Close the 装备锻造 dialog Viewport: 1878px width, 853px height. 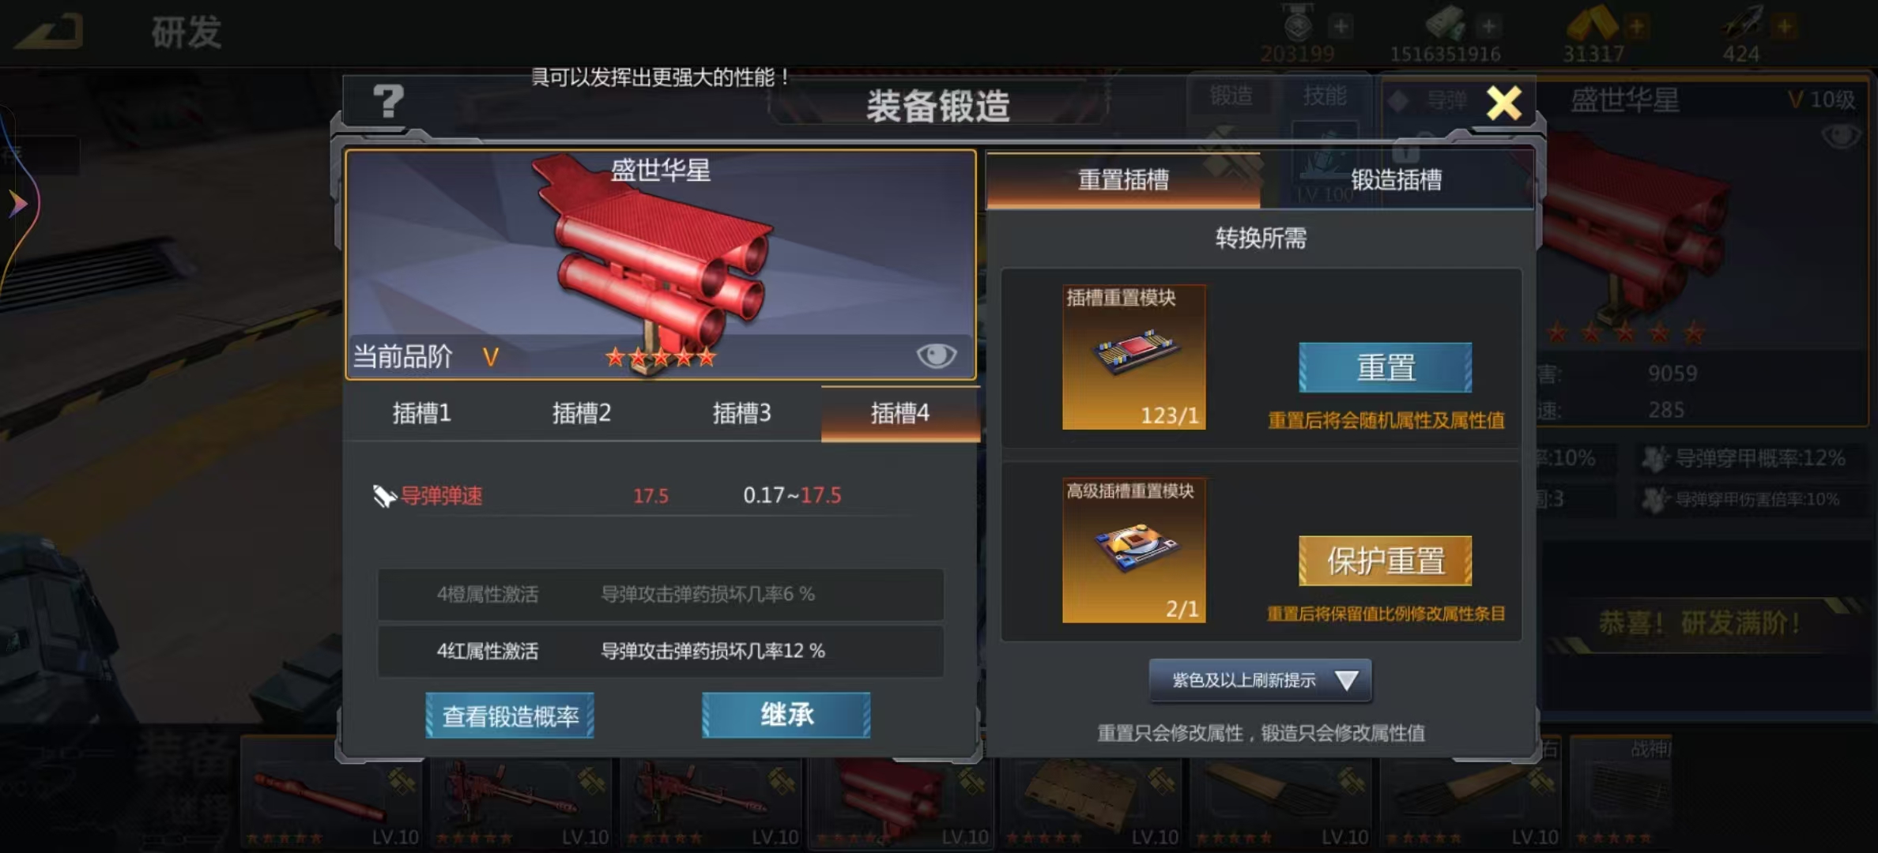click(1503, 103)
